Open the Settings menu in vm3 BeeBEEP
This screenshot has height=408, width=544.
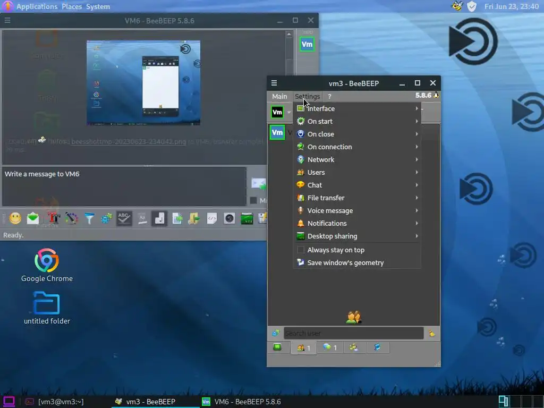[x=308, y=97]
